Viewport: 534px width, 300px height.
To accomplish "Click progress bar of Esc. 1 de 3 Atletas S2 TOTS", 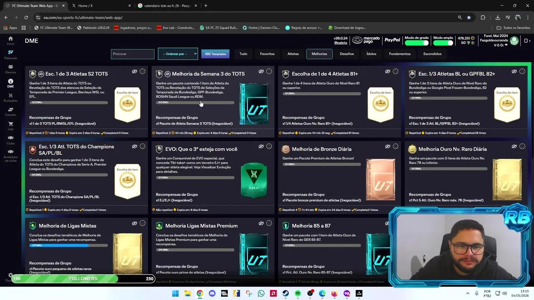I will tap(68, 102).
